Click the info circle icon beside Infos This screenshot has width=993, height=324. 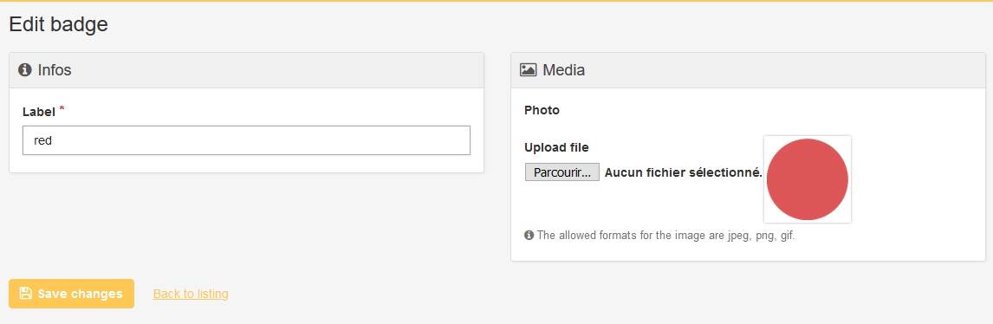coord(25,69)
